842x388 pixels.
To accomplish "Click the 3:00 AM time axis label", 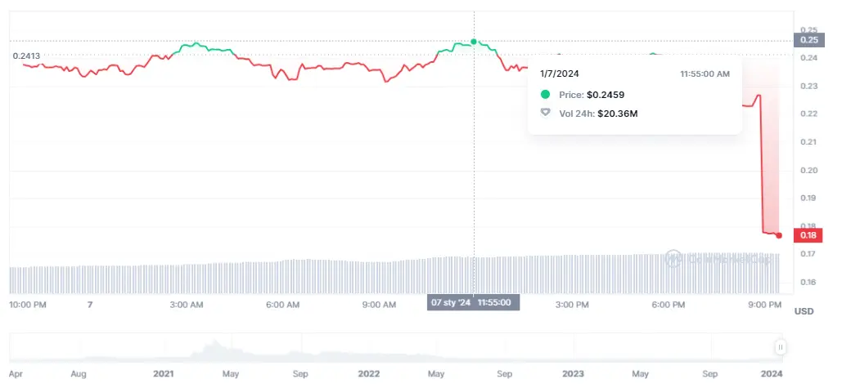I will coord(187,305).
